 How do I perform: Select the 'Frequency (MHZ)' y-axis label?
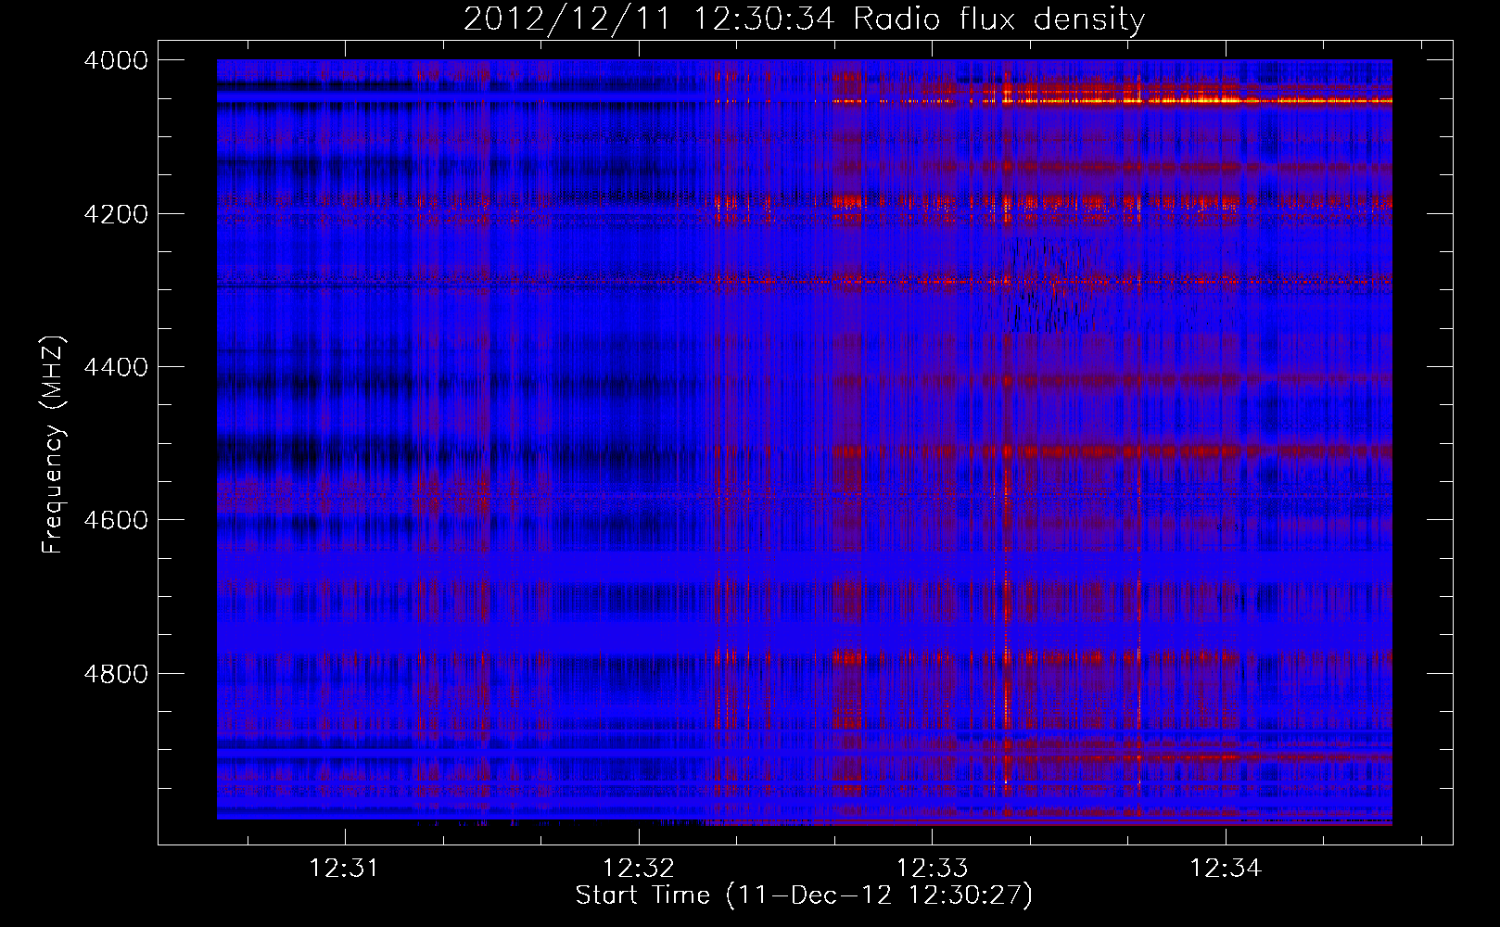[x=53, y=445]
